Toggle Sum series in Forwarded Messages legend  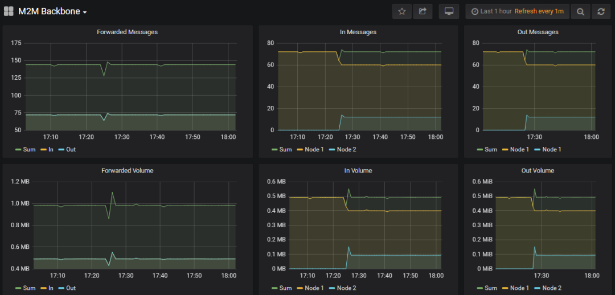click(x=25, y=149)
